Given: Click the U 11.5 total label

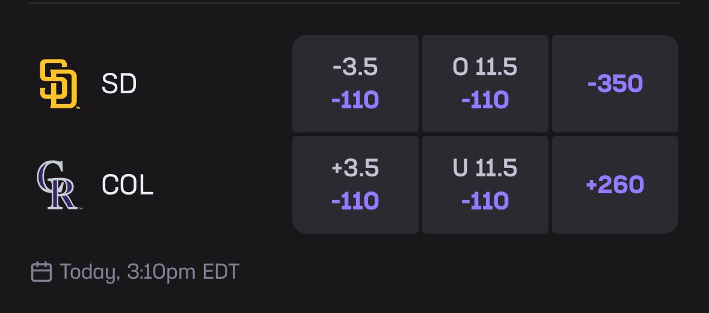Looking at the screenshot, I should 485,169.
